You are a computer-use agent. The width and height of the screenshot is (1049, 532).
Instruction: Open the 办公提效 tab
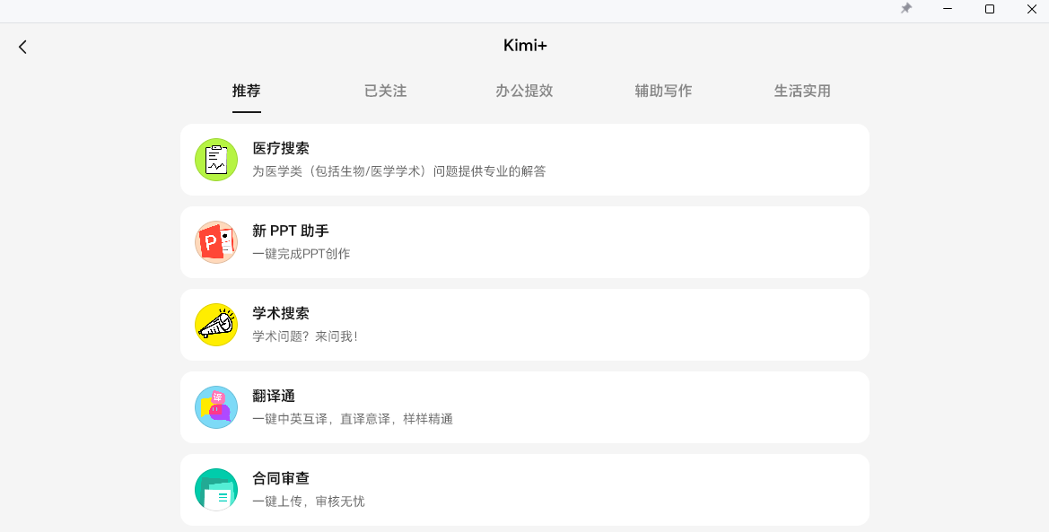[x=524, y=91]
